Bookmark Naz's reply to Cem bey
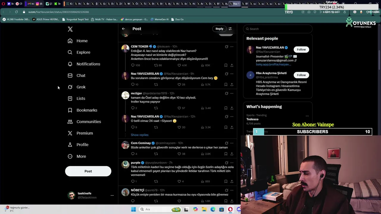 click(226, 84)
